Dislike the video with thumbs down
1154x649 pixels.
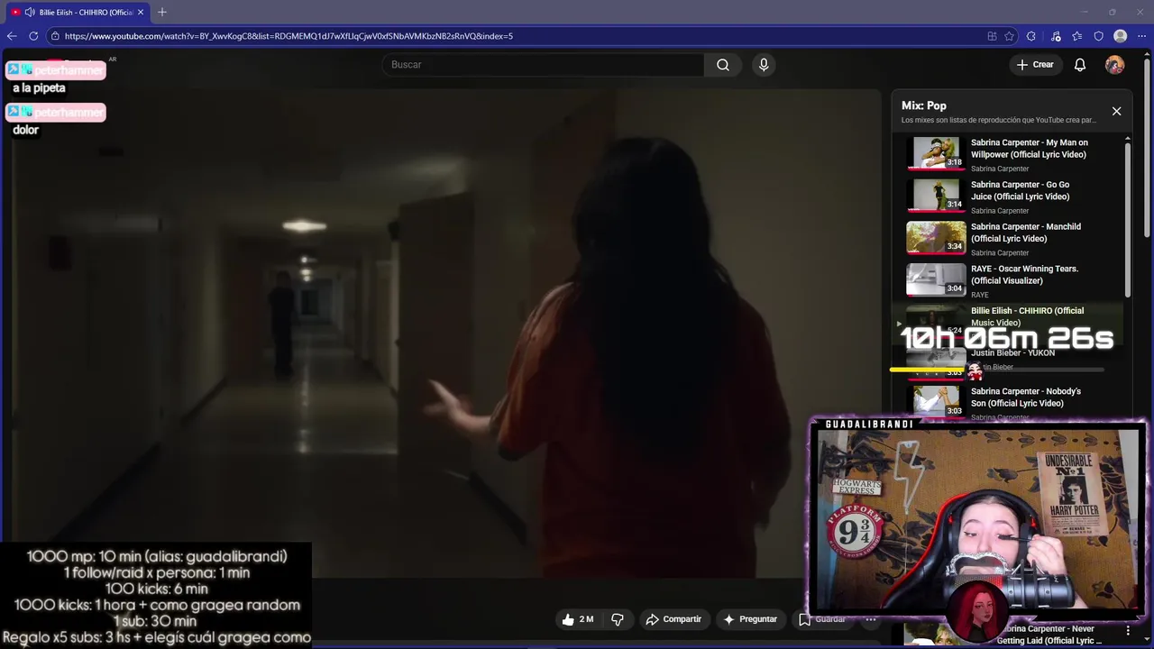618,619
